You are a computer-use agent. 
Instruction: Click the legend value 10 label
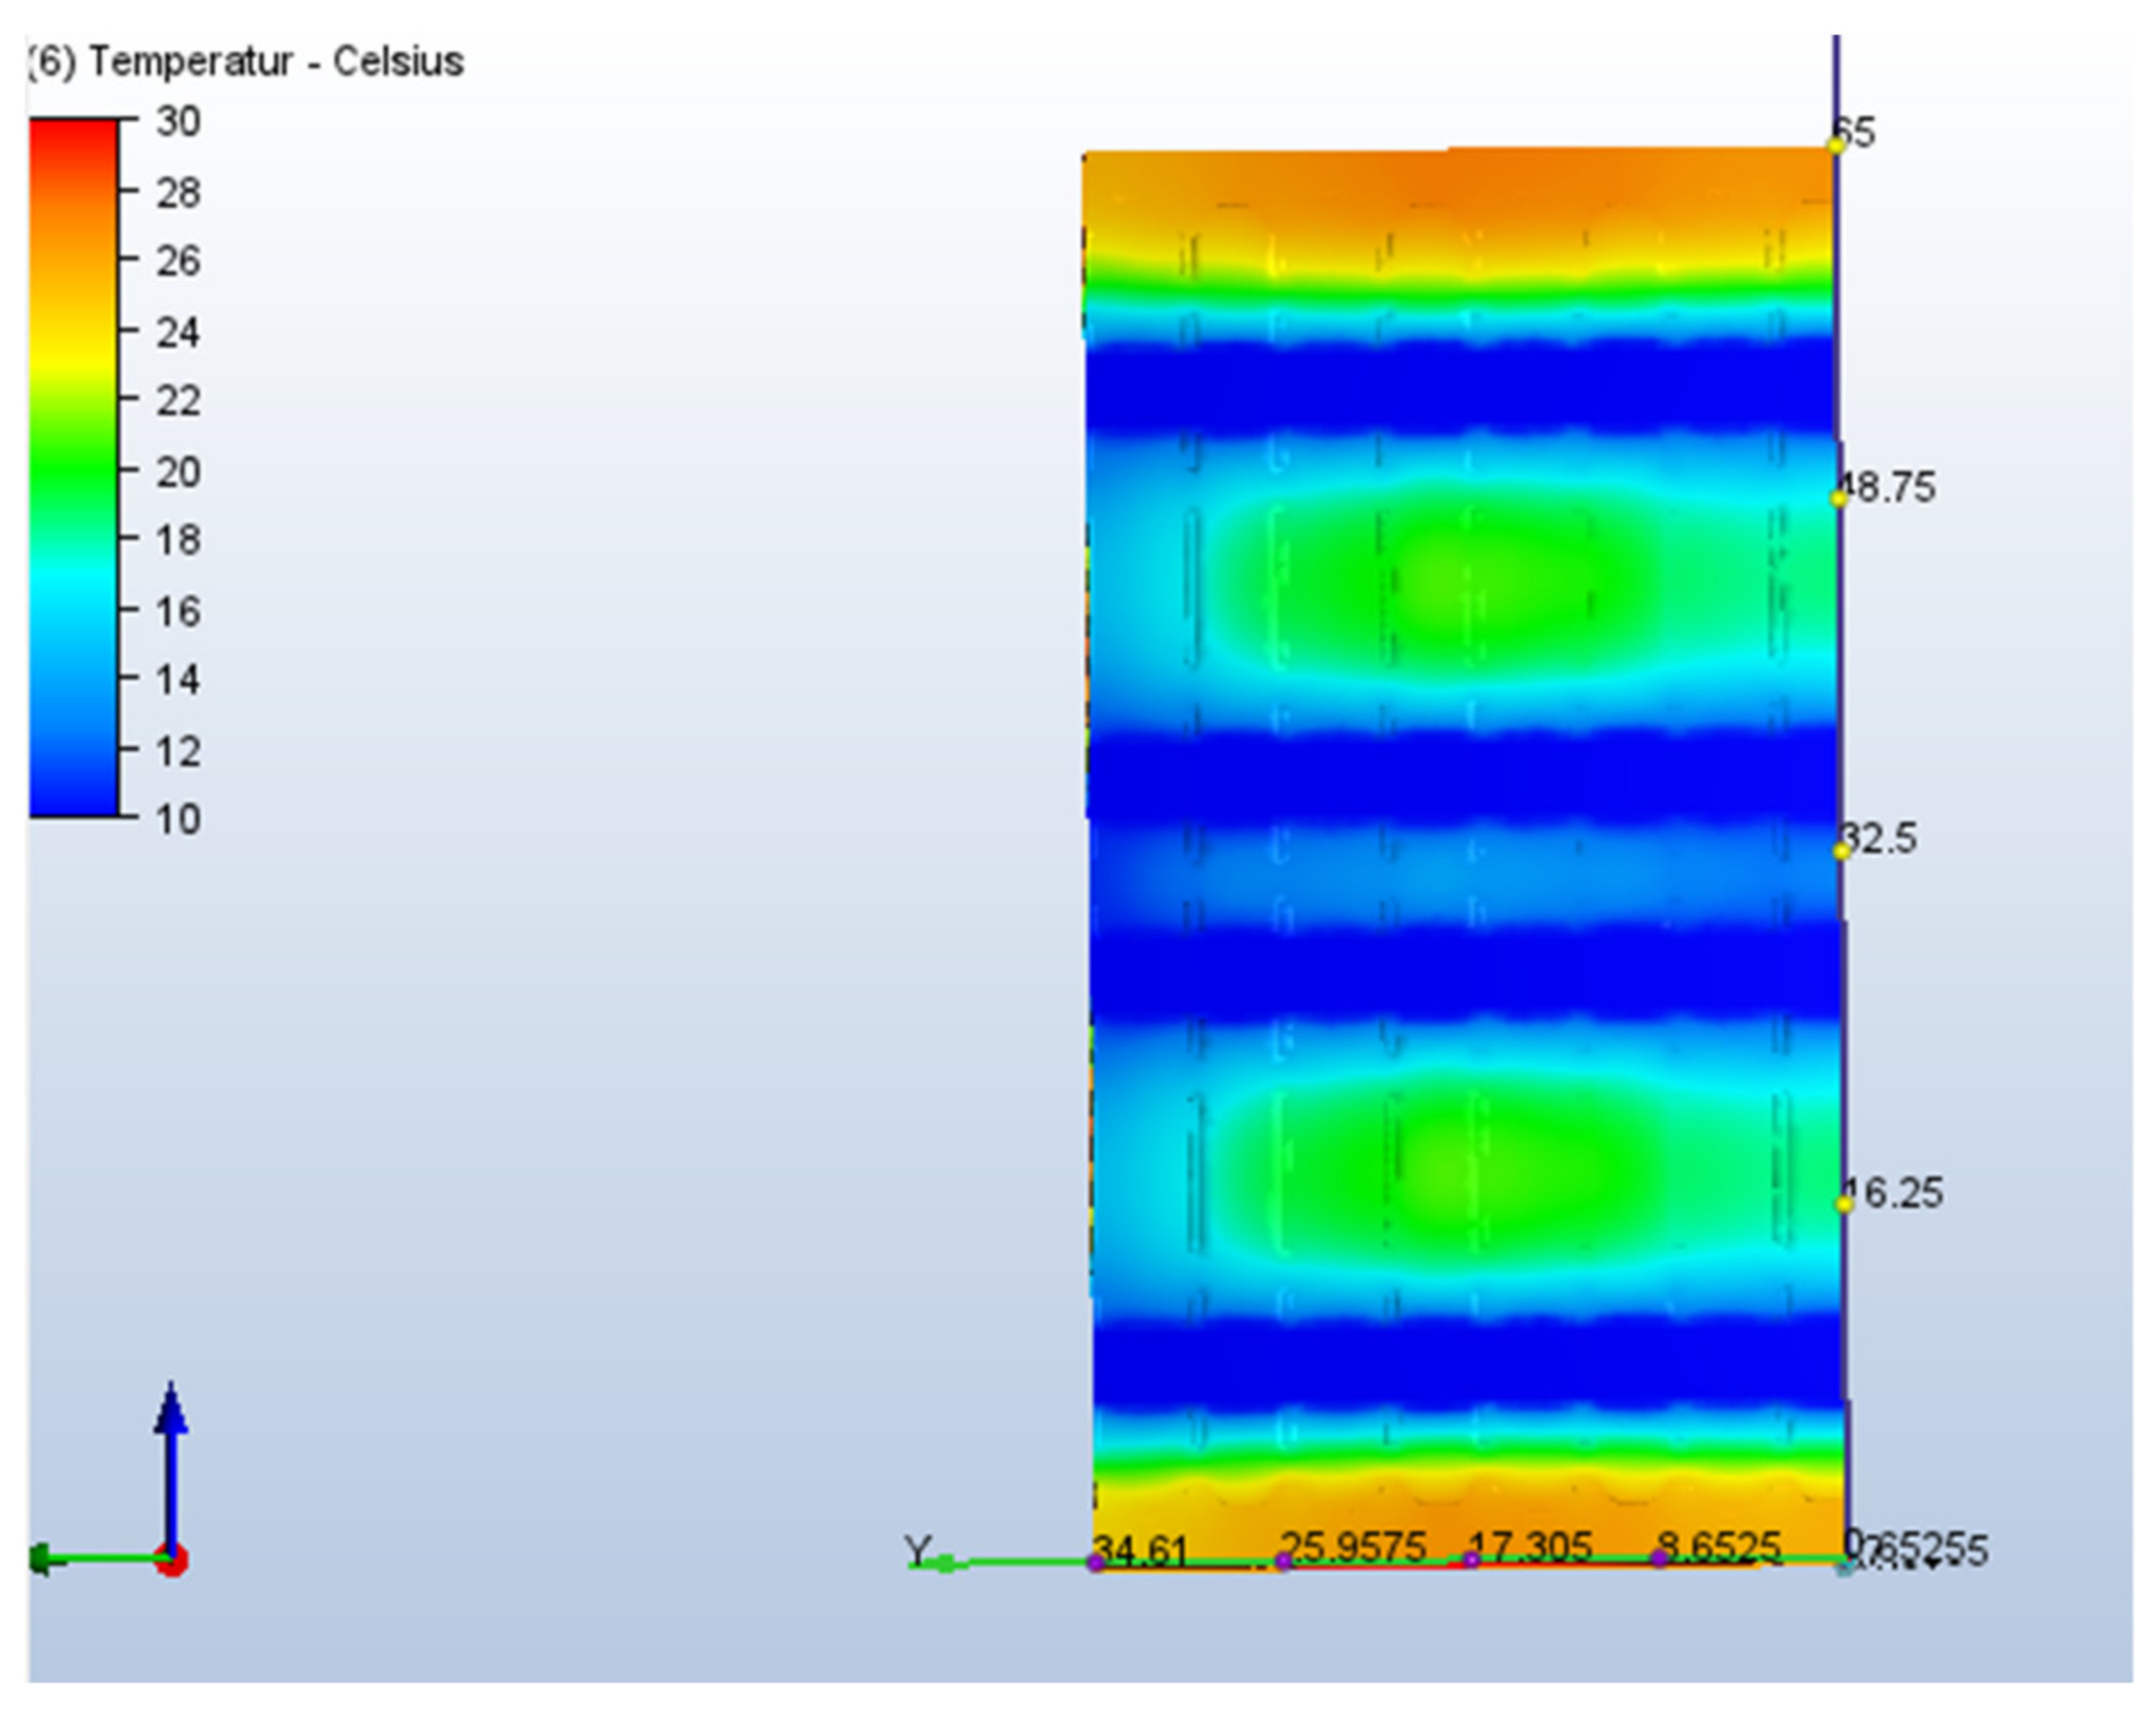coord(178,819)
